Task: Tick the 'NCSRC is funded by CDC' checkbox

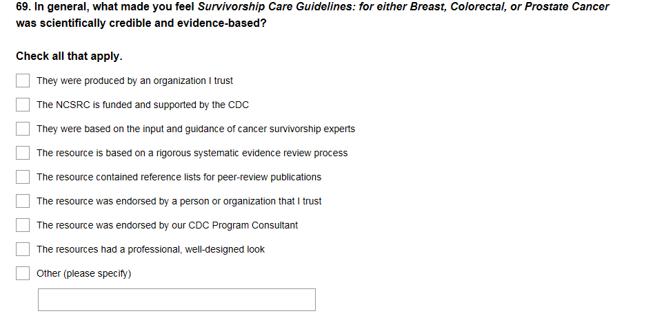Action: (x=23, y=105)
